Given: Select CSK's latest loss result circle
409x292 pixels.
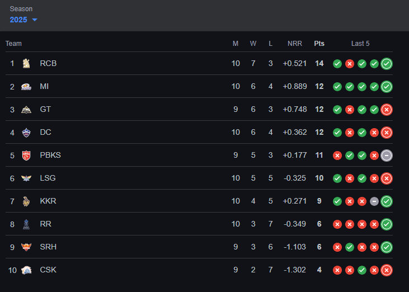Looking at the screenshot, I should (x=387, y=270).
